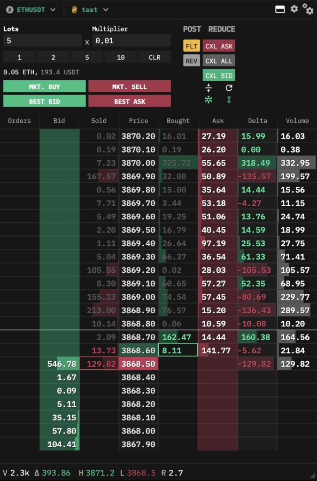This screenshot has height=481, width=317.
Task: Click the circular refresh arrow icon
Action: [x=229, y=88]
